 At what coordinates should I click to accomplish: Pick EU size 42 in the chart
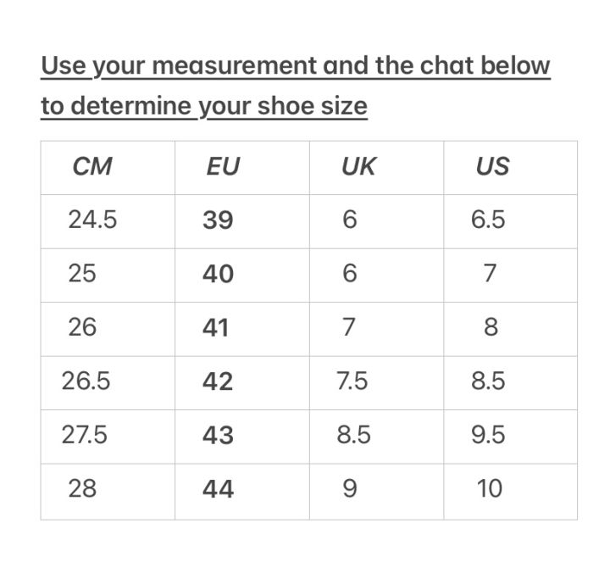(x=218, y=381)
